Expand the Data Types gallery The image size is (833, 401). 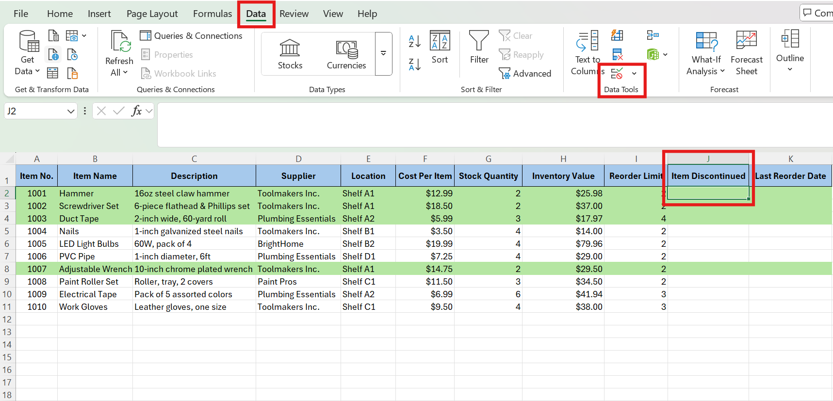(x=383, y=54)
